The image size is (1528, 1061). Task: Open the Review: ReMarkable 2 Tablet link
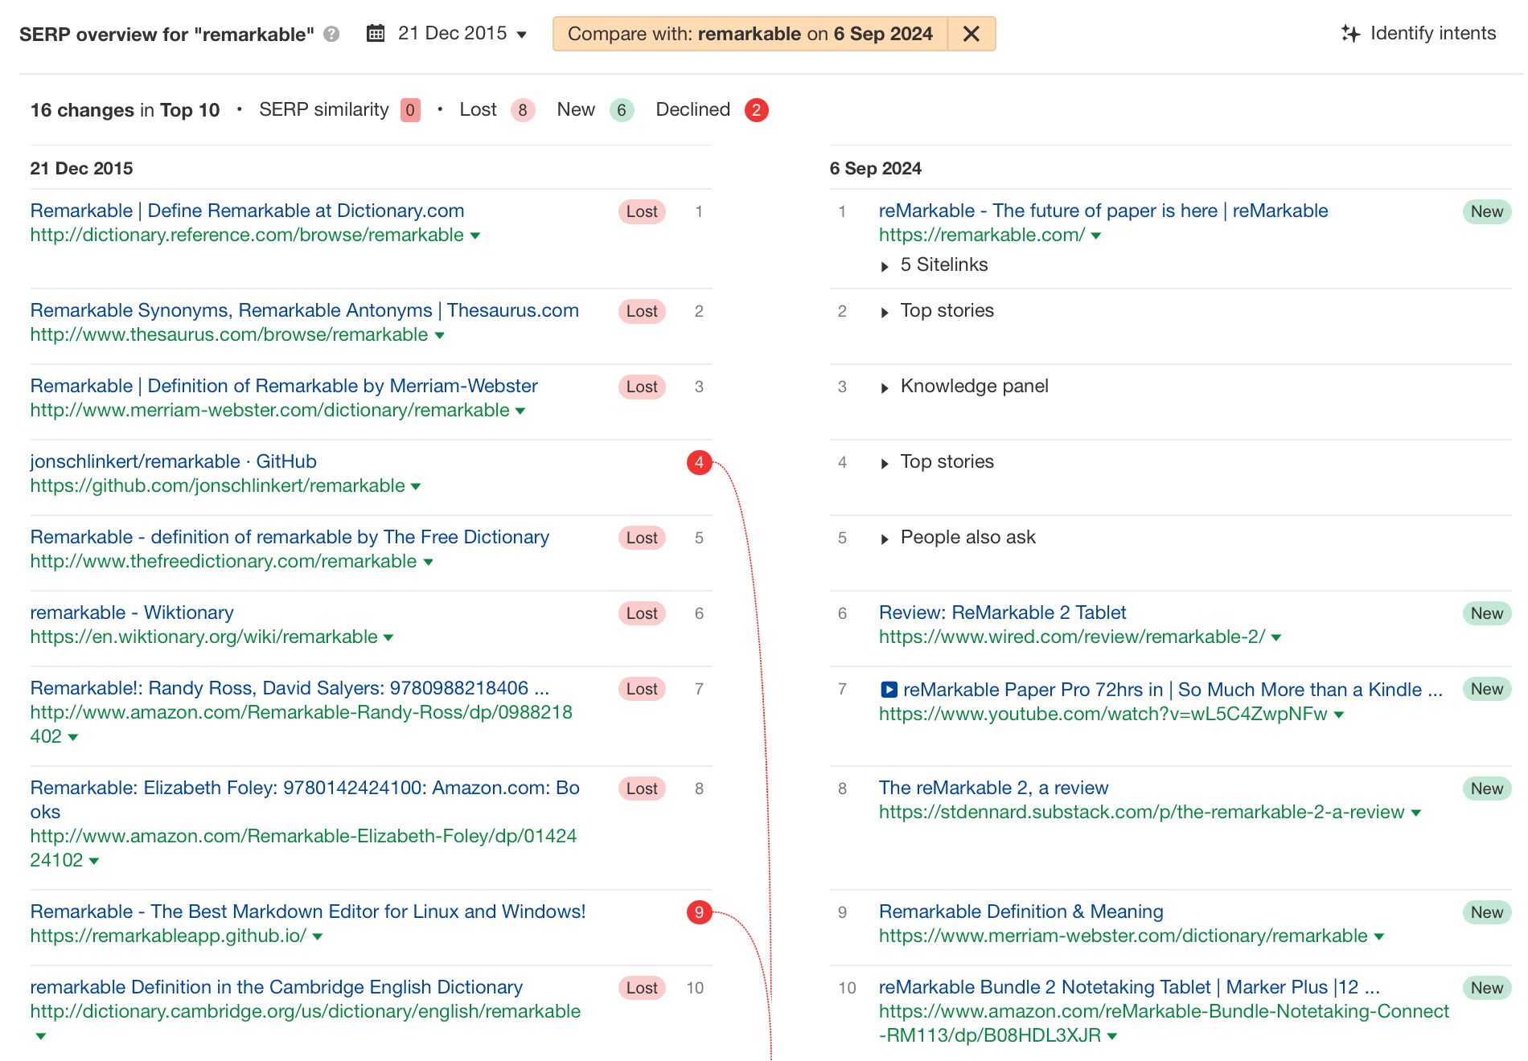pos(1002,612)
